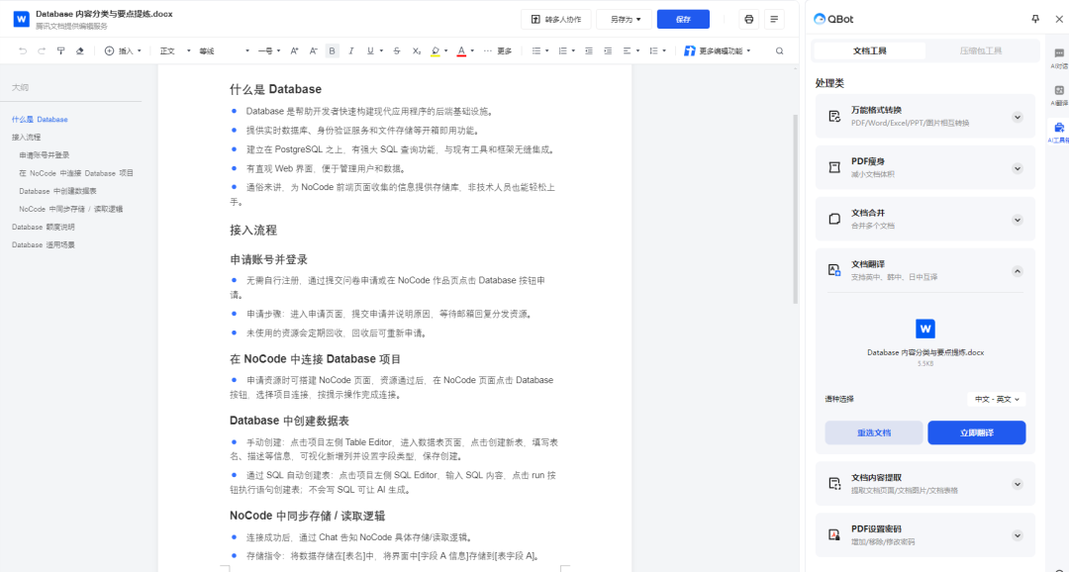Open font color dropdown arrow
The image size is (1069, 572).
(x=472, y=50)
